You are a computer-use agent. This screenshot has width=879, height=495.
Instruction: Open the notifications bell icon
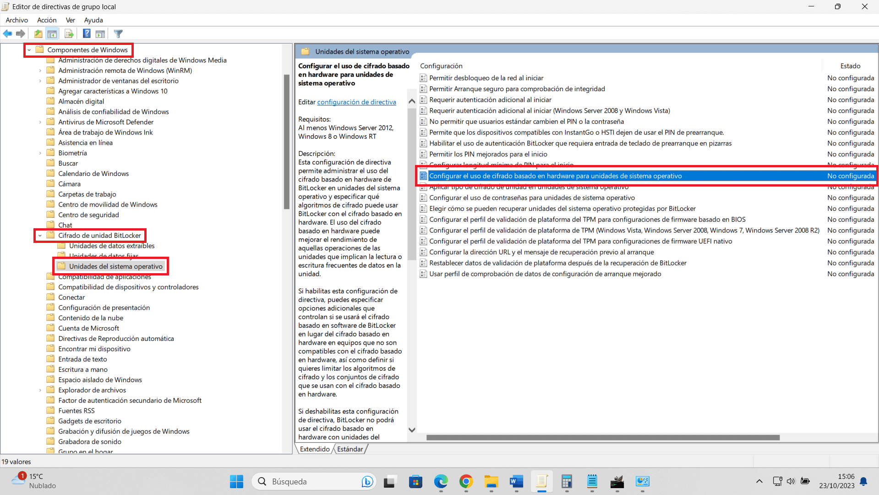pyautogui.click(x=864, y=481)
